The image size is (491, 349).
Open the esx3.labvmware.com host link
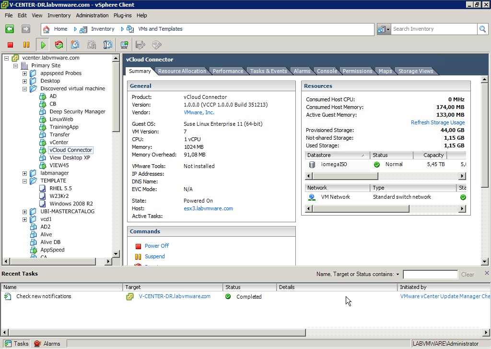[x=208, y=208]
